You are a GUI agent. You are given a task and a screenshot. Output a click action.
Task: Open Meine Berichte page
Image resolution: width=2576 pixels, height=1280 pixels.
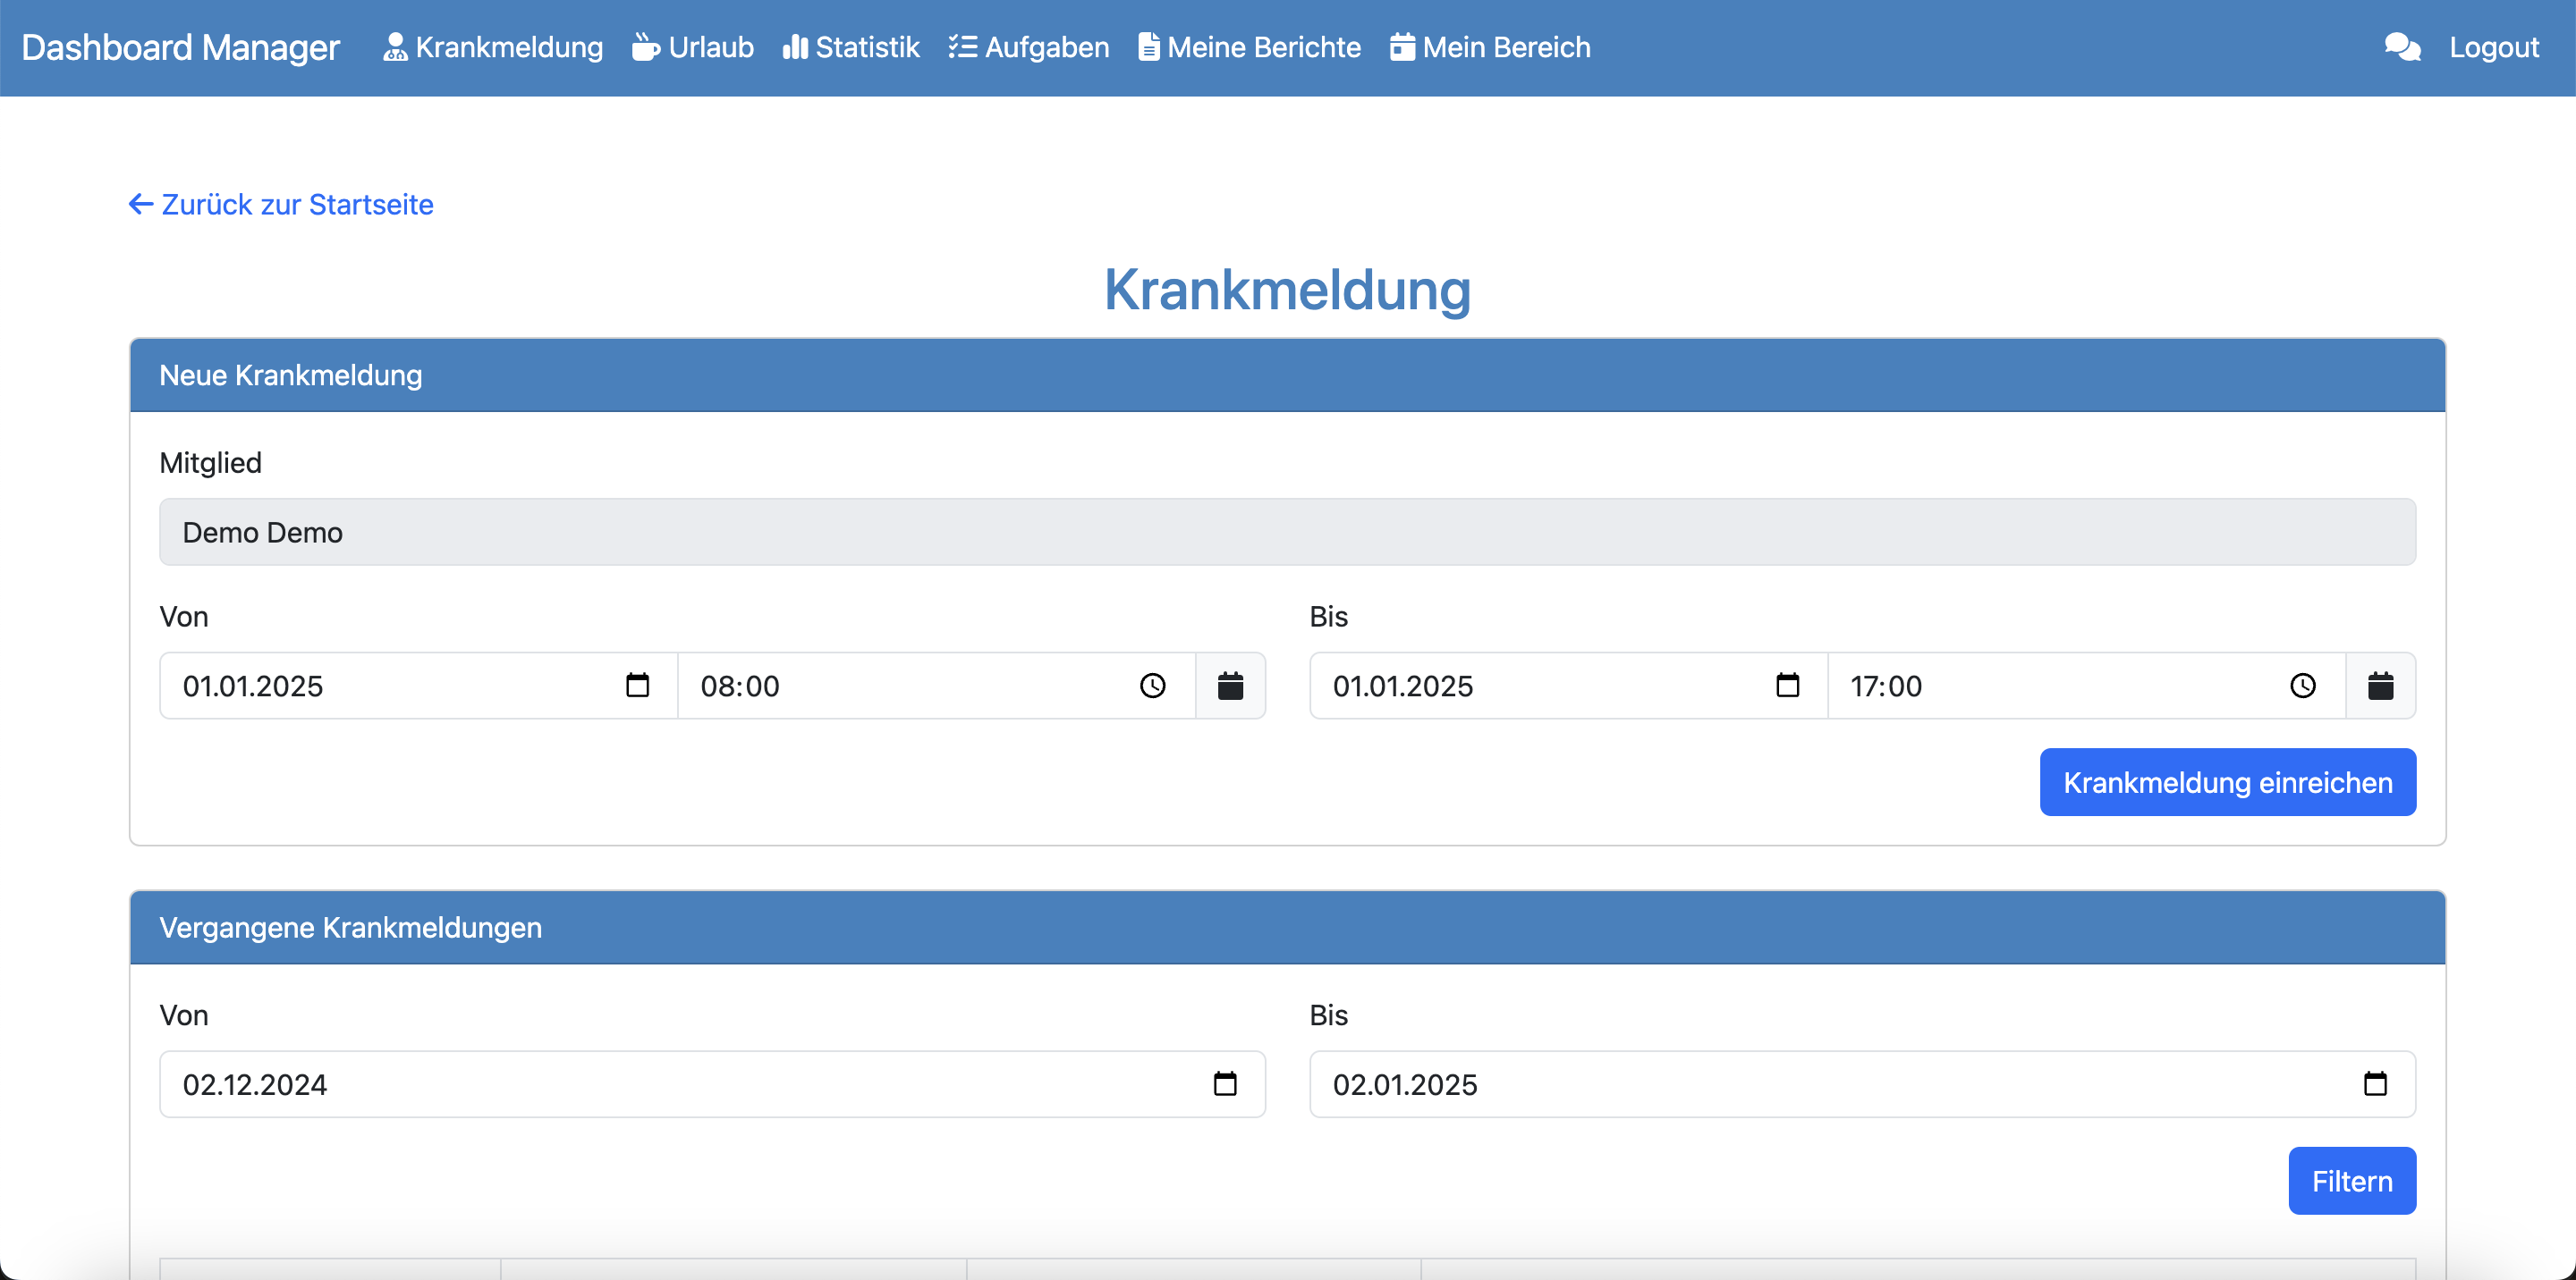(x=1249, y=47)
